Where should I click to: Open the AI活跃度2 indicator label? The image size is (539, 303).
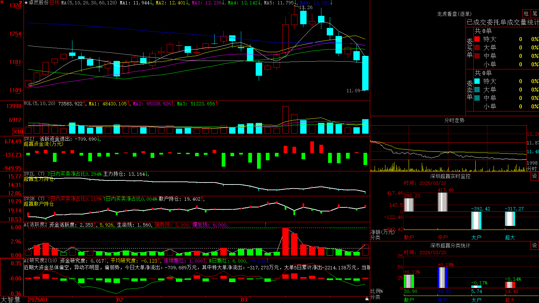36,225
